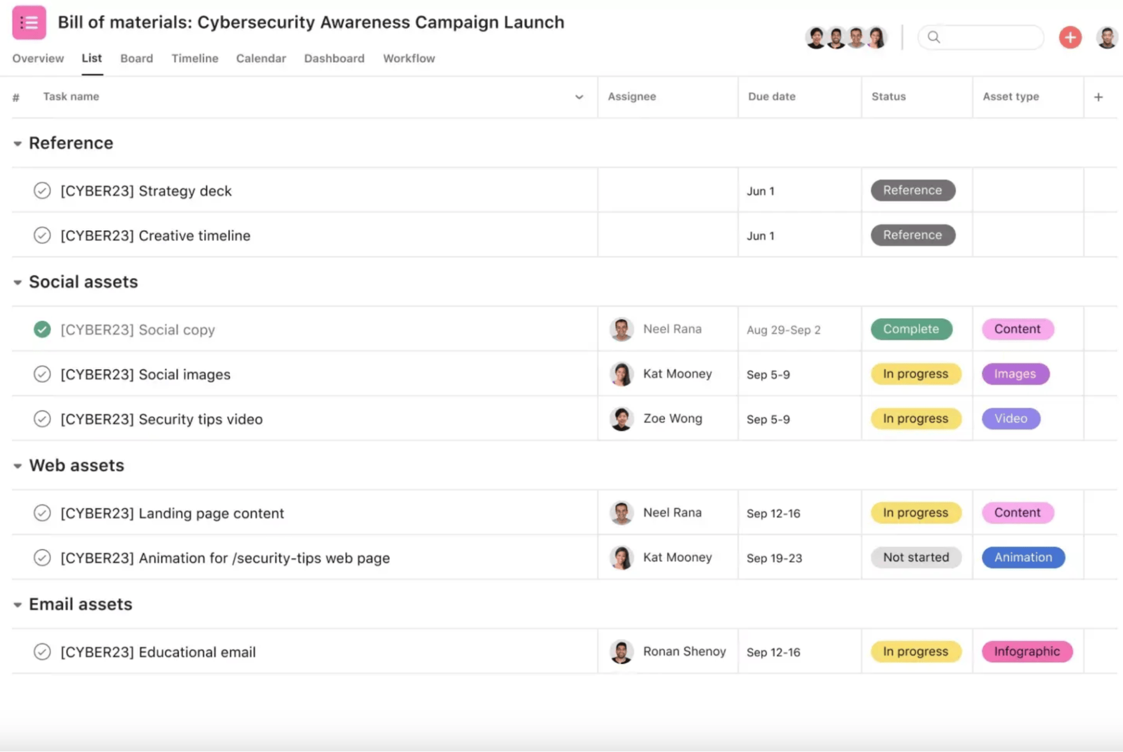Viewport: 1123px width, 752px height.
Task: Open task [CYBER23] Creative timeline
Action: pos(156,235)
